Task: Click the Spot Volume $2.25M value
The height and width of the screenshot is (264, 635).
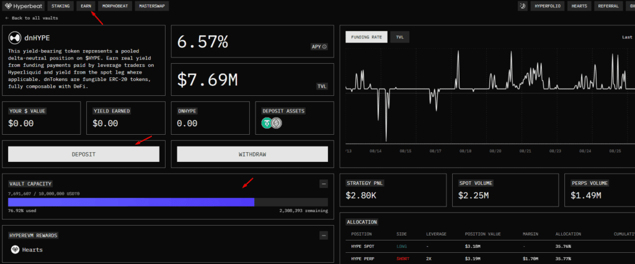Action: pos(473,196)
